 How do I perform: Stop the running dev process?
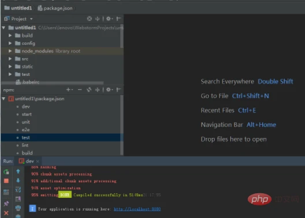[x=6, y=181]
